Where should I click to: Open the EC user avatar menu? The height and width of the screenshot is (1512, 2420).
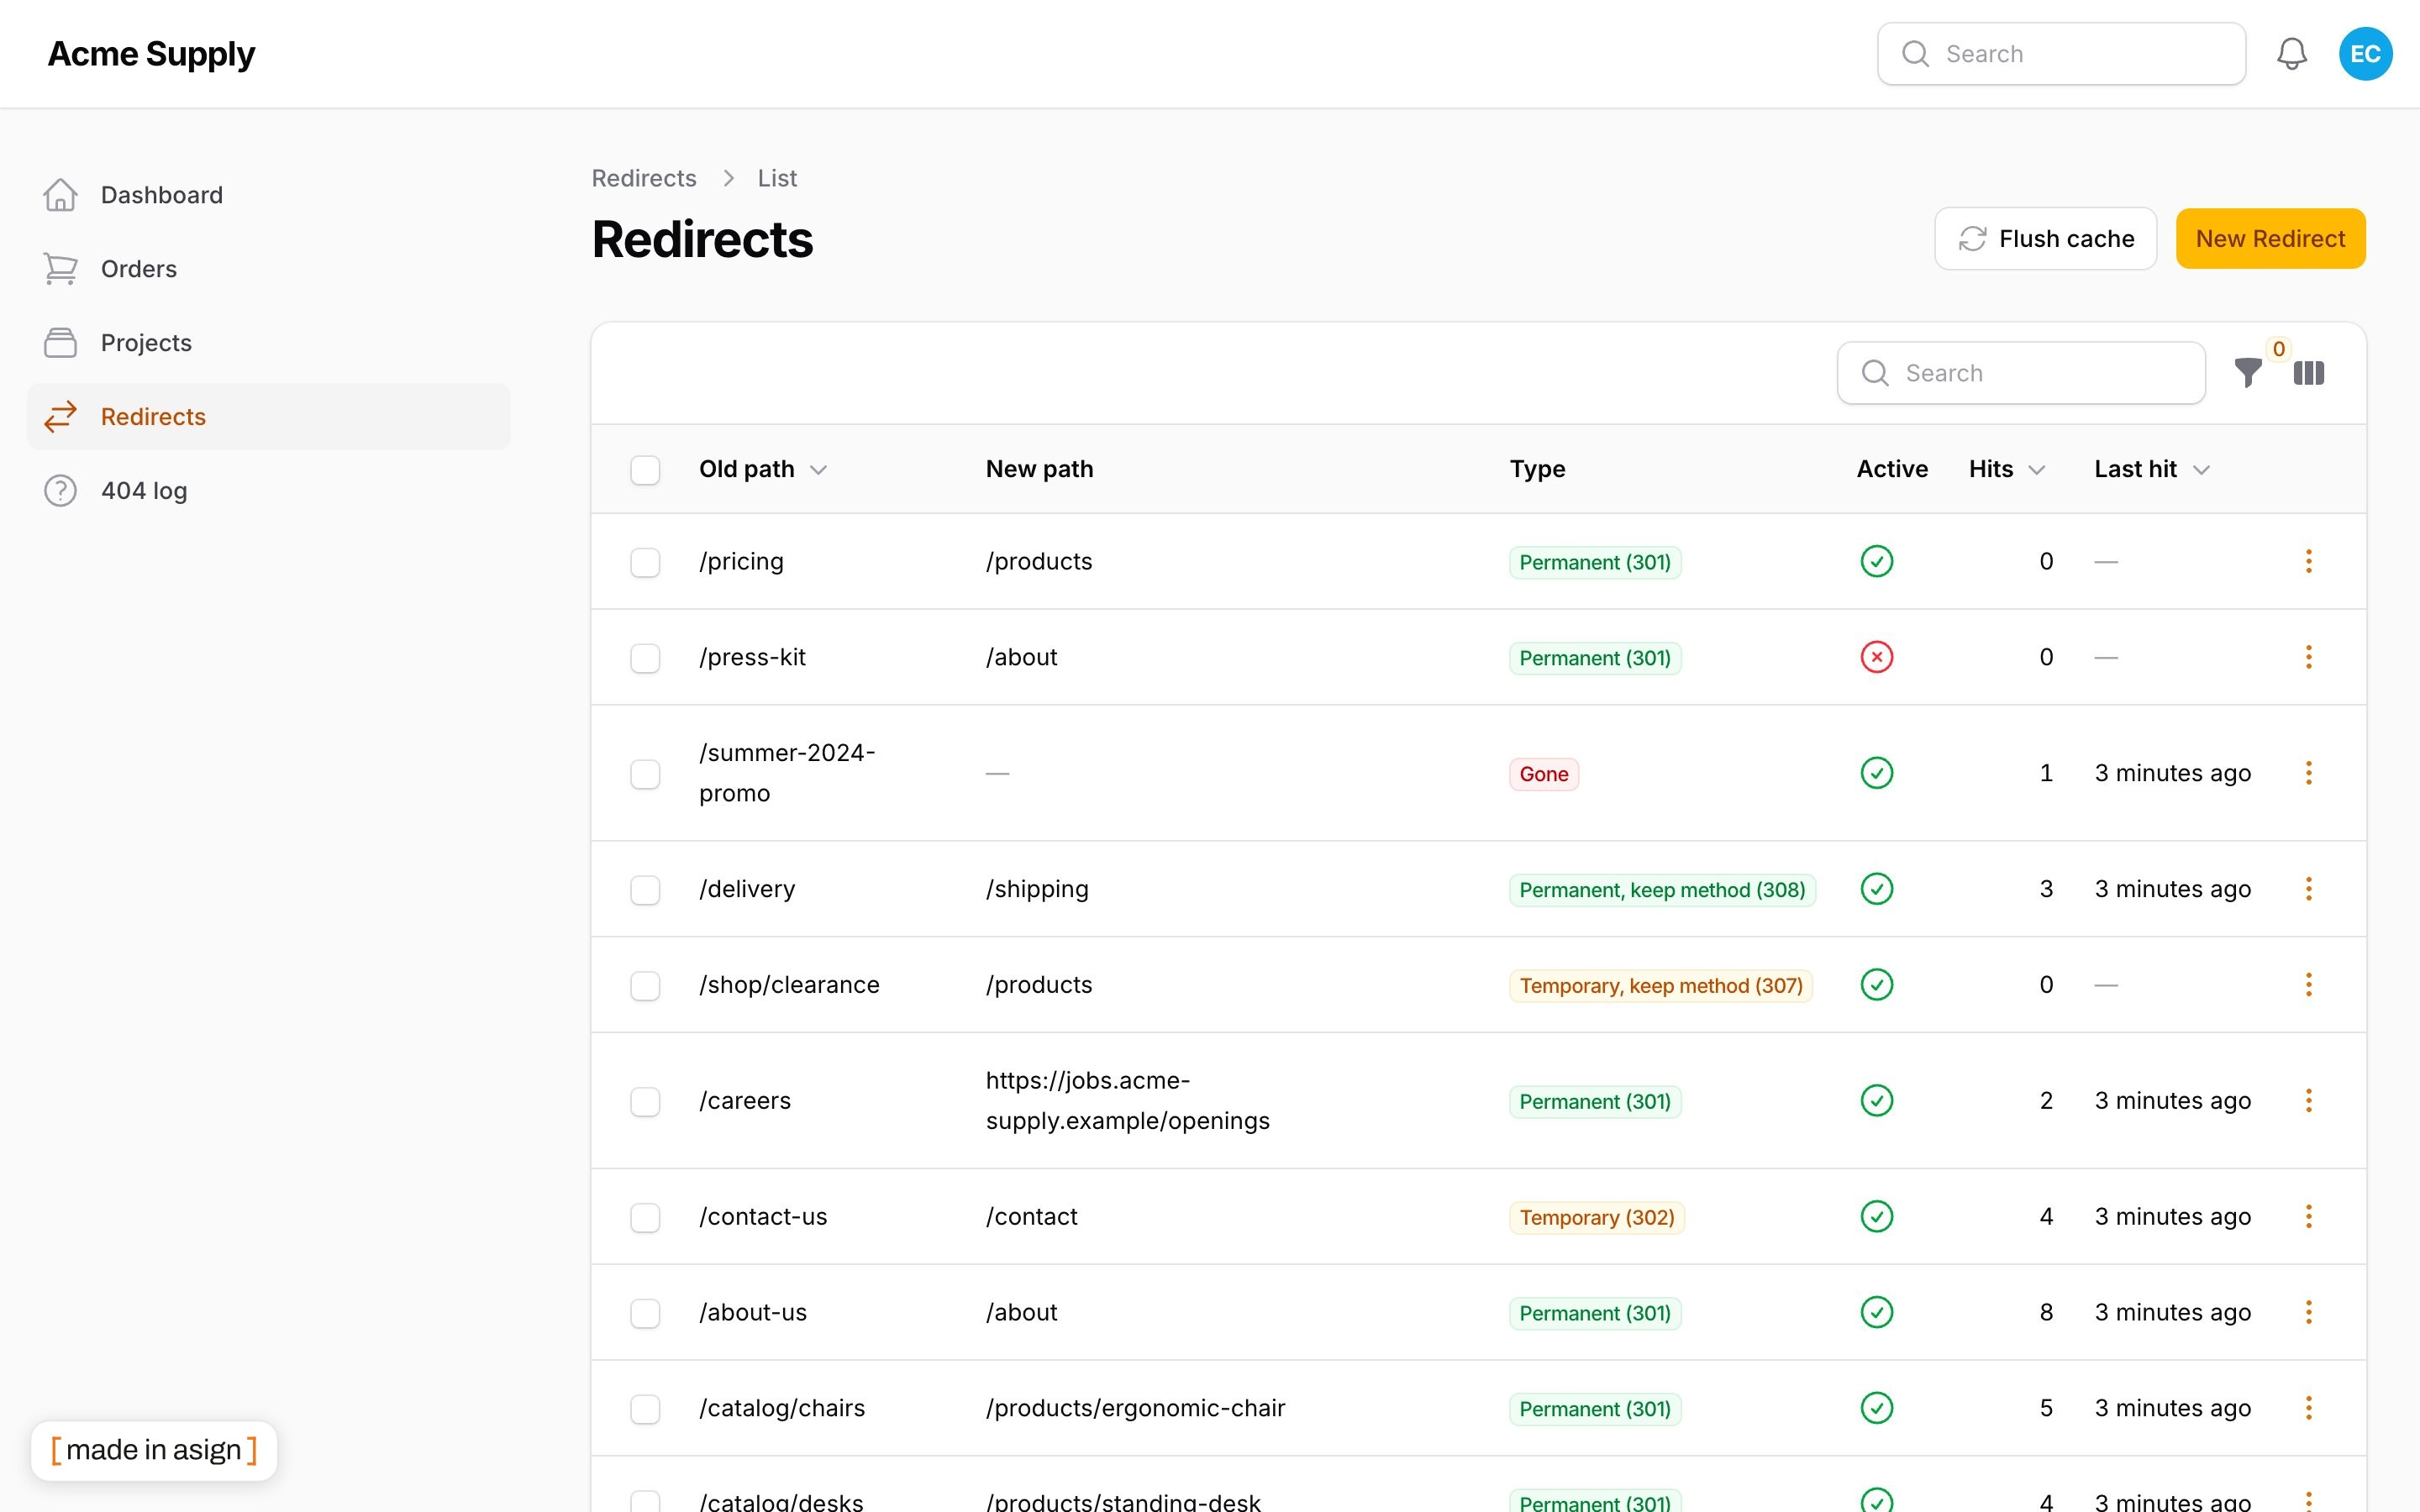pyautogui.click(x=2365, y=54)
